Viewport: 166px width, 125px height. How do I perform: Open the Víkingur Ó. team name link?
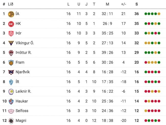point(25,43)
